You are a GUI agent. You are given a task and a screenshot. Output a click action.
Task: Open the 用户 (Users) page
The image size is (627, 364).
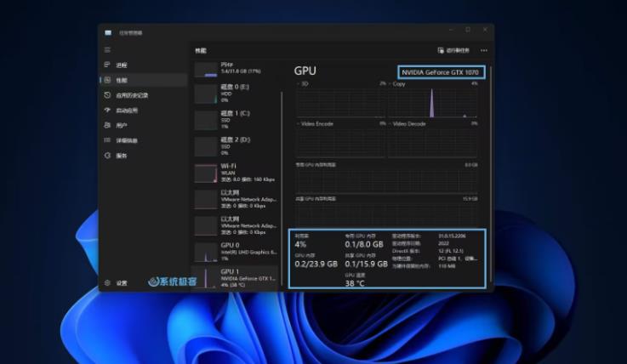click(x=144, y=126)
